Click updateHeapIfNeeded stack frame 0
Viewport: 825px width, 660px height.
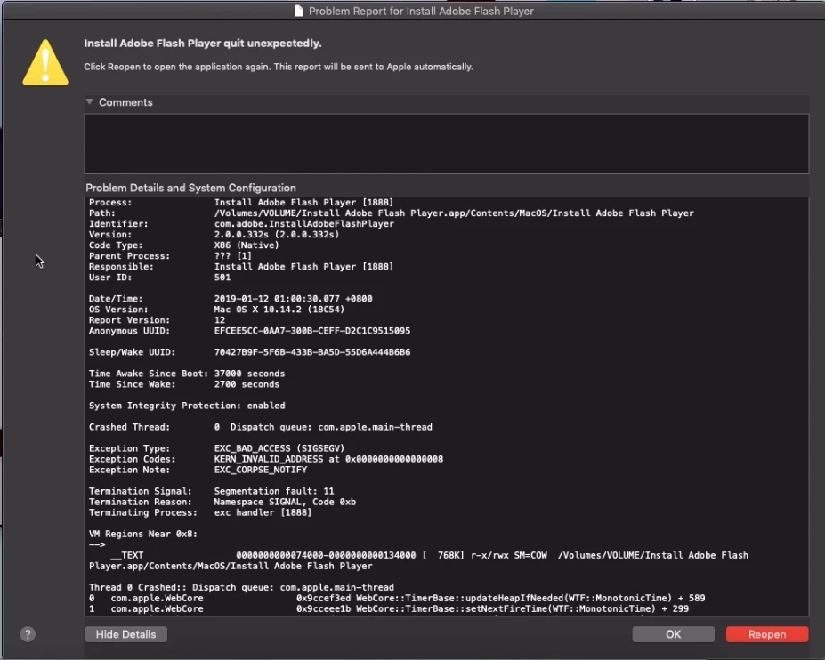397,598
